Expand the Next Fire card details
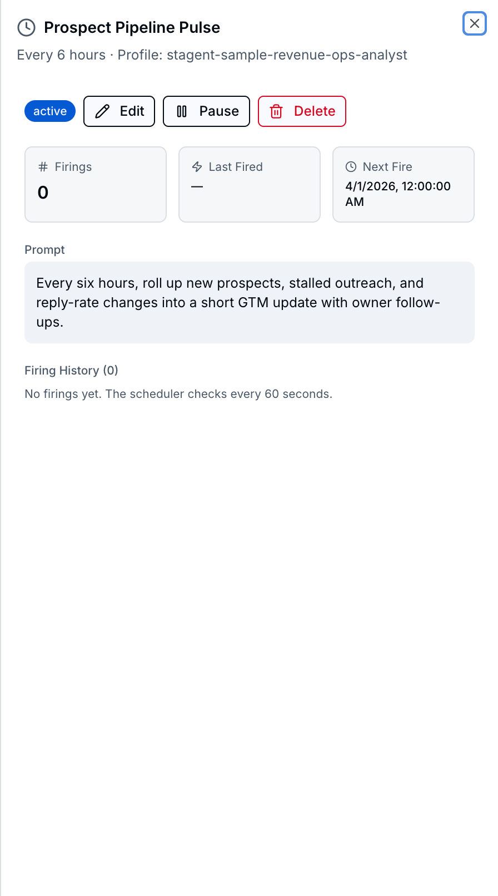The image size is (498, 896). click(403, 184)
